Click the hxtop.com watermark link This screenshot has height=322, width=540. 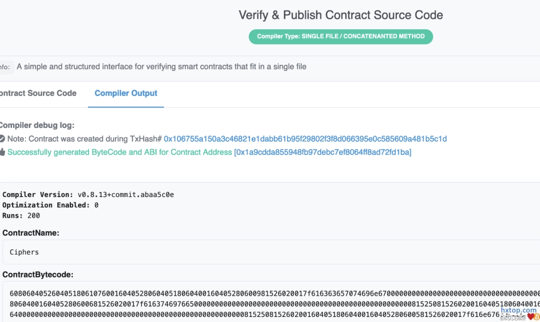point(518,310)
